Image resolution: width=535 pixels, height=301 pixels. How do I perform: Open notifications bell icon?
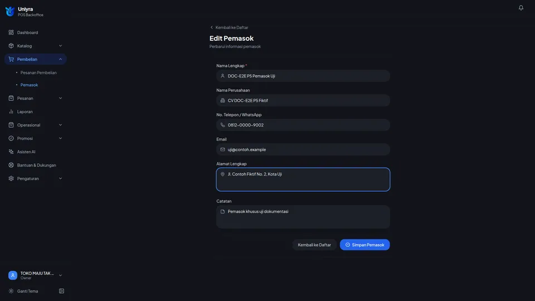tap(521, 7)
